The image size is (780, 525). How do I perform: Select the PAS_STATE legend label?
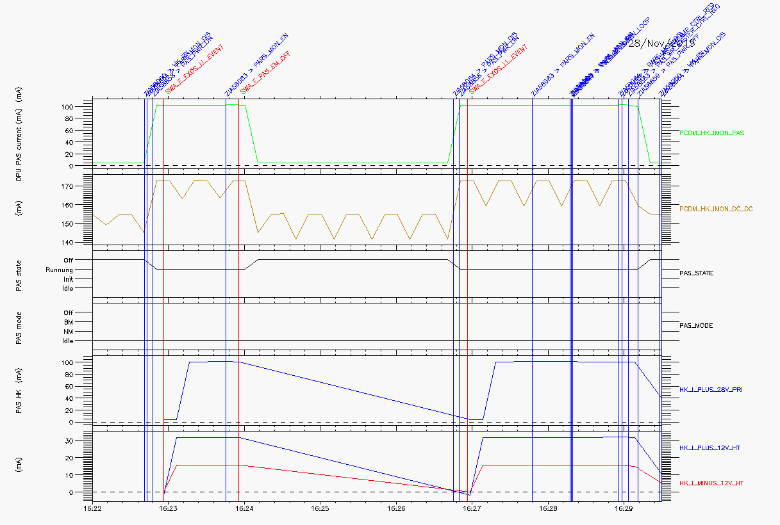point(697,273)
